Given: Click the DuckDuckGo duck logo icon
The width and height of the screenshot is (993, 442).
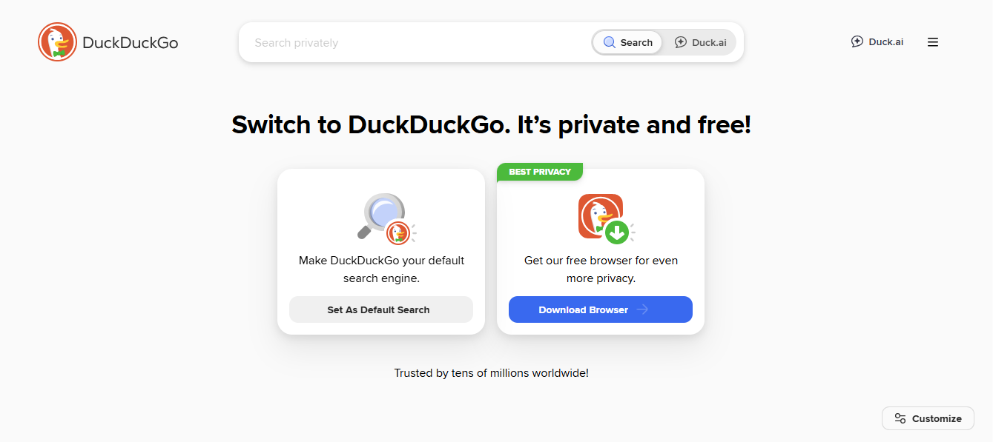Looking at the screenshot, I should [x=57, y=42].
